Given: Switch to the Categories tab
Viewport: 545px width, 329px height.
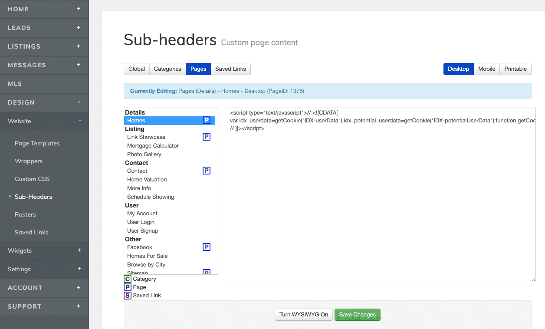Looking at the screenshot, I should (x=167, y=69).
